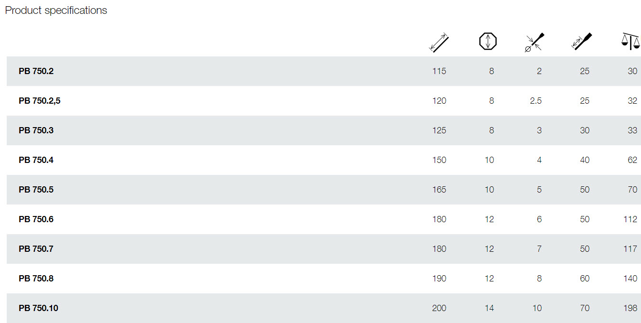This screenshot has height=323, width=641.
Task: Click the blade diameter screwdriver icon
Action: (x=535, y=42)
